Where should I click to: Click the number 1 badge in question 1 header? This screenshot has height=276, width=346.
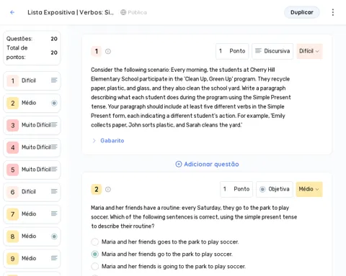pyautogui.click(x=97, y=51)
